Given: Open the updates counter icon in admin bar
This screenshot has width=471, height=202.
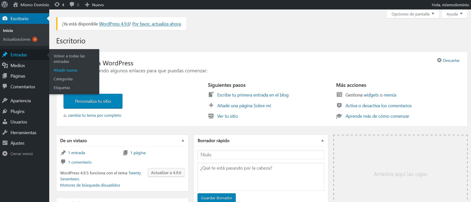Looking at the screenshot, I should coord(57,4).
